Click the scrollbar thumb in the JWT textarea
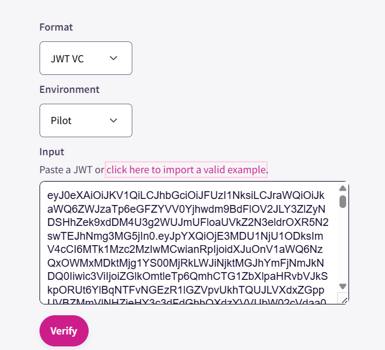 [342, 201]
